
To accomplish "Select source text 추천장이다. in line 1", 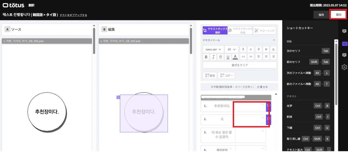I will click(x=222, y=106).
